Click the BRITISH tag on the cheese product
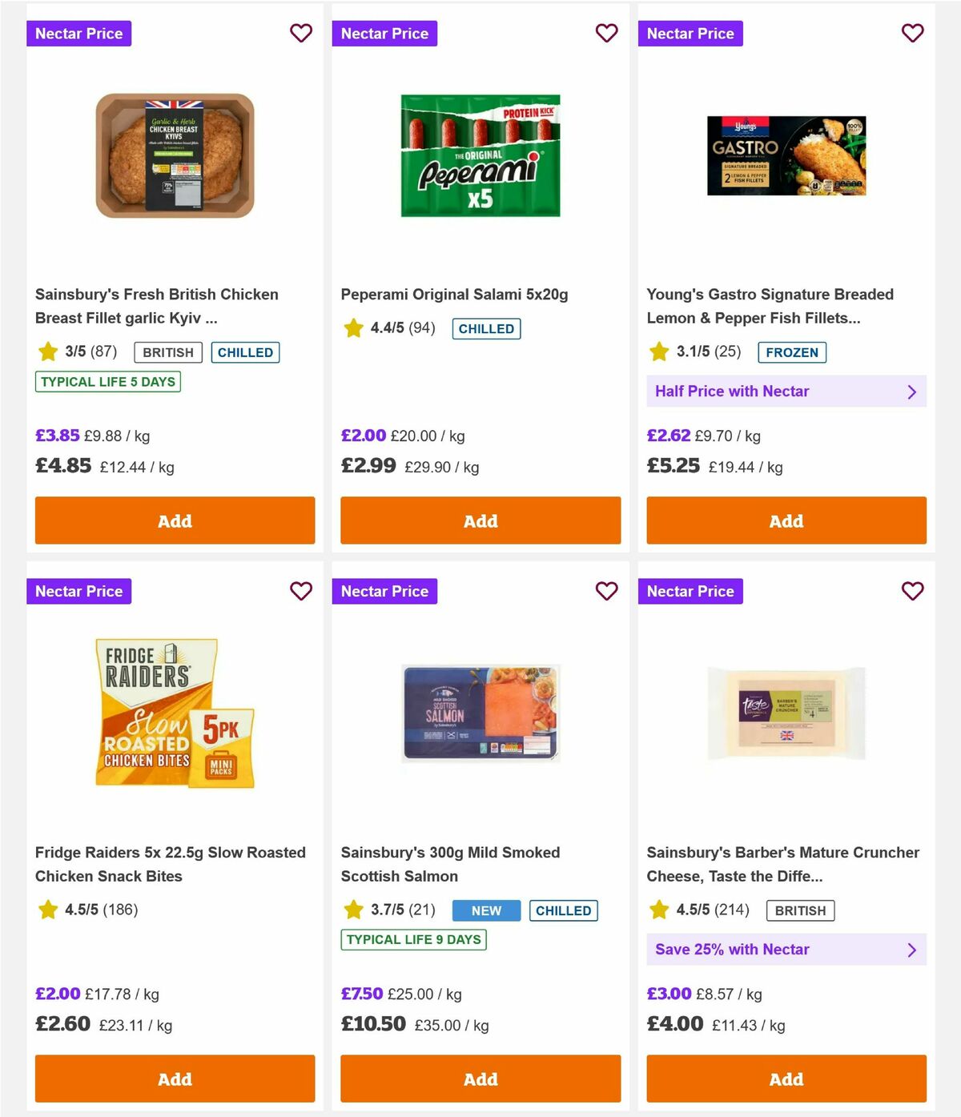The width and height of the screenshot is (961, 1117). coord(799,910)
